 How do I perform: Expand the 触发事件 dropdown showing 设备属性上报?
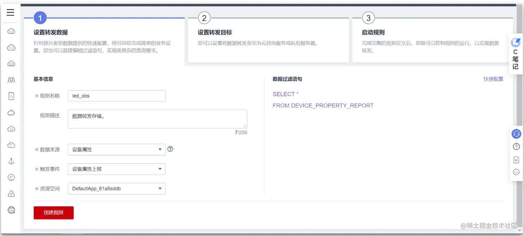(117, 169)
